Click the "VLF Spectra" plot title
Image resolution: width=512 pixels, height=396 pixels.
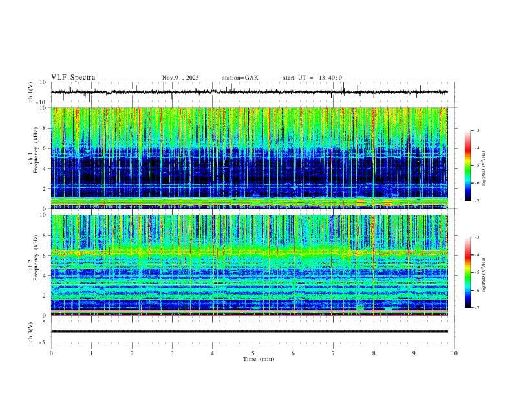tap(73, 78)
